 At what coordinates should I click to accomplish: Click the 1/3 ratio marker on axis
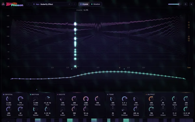point(68,68)
